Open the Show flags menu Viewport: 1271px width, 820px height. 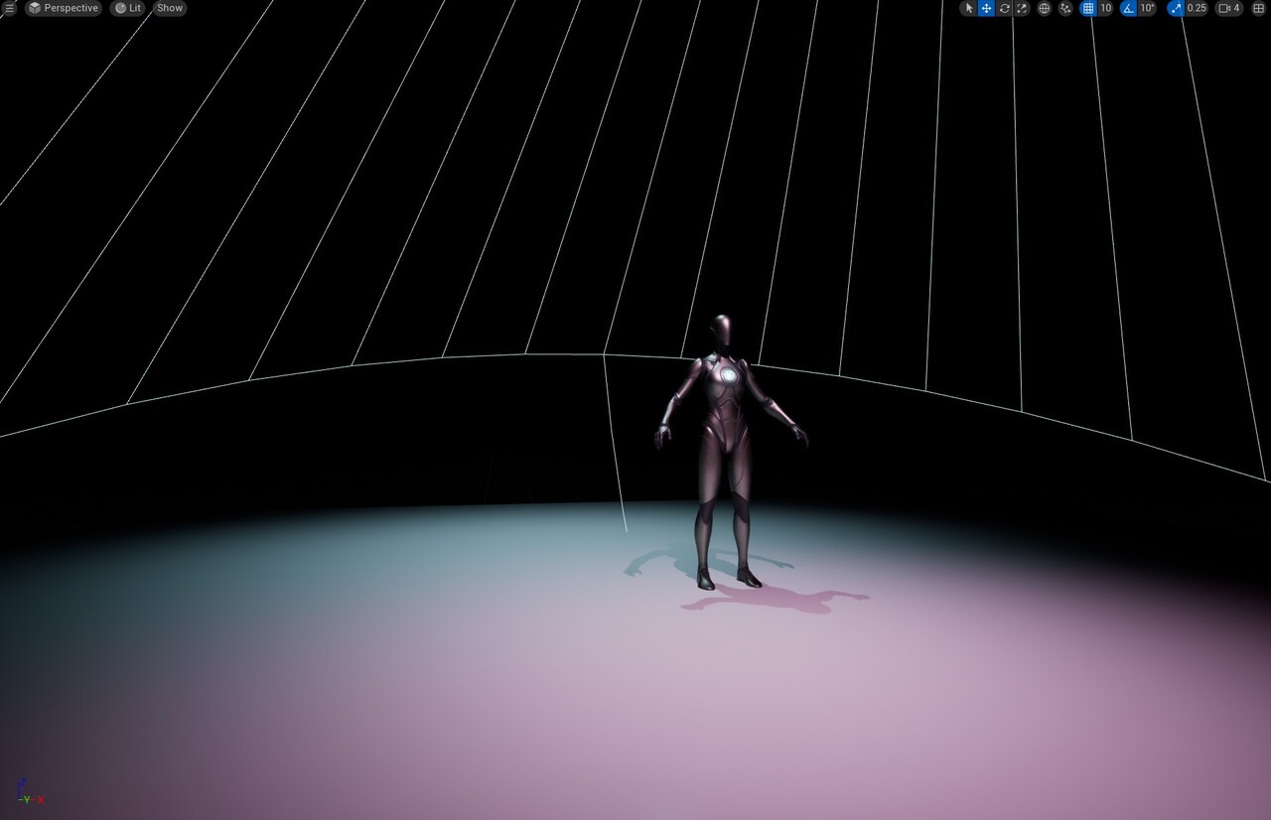[170, 8]
